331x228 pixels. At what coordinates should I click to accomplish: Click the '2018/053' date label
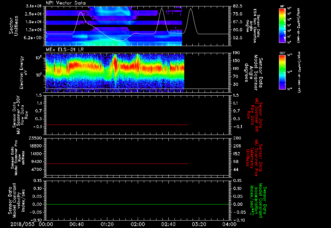point(22,224)
